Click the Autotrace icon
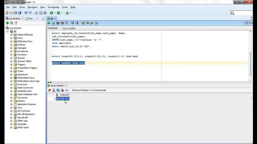This screenshot has height=144, width=257. pos(62,23)
